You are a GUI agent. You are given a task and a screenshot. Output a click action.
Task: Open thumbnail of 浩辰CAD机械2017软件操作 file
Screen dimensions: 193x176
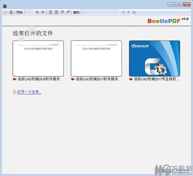coord(96,58)
